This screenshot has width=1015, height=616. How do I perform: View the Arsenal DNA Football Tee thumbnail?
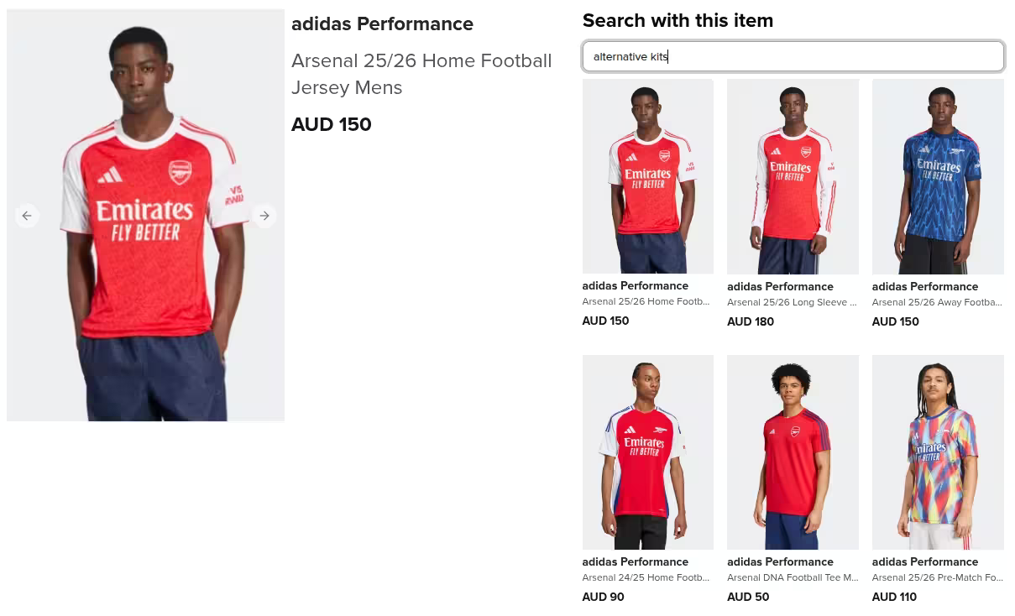click(793, 452)
